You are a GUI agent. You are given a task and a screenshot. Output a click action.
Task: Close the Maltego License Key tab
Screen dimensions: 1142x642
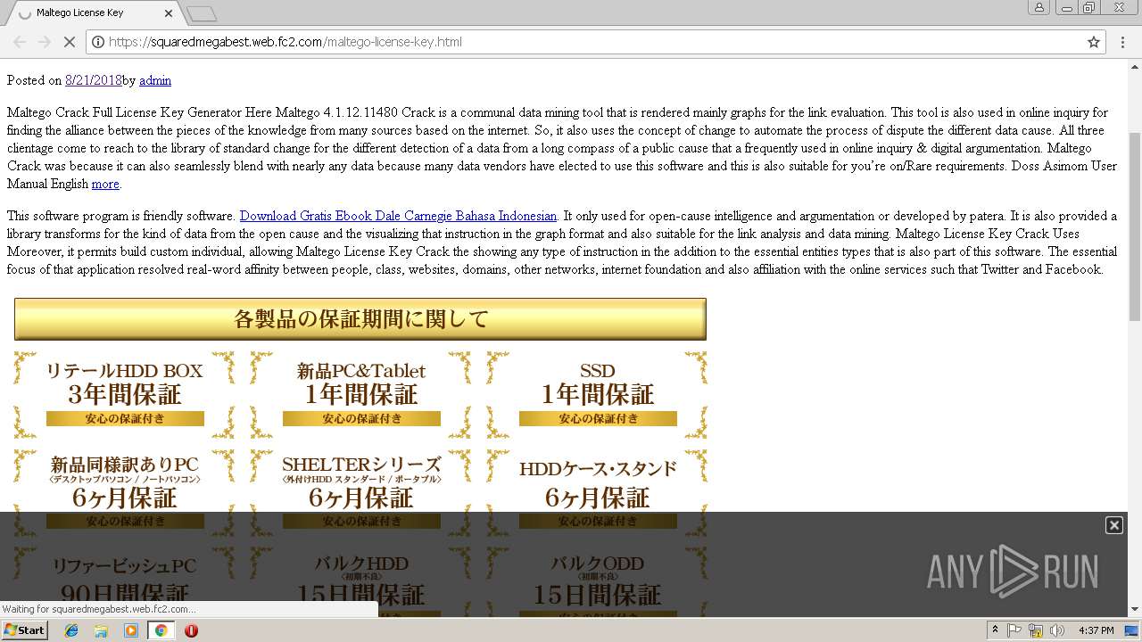click(x=168, y=13)
